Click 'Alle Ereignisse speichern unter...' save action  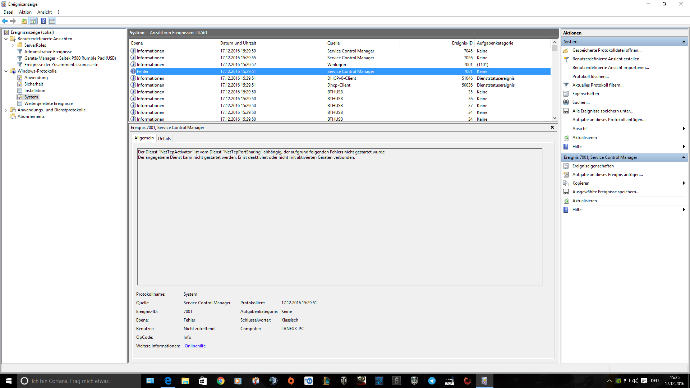click(x=603, y=111)
